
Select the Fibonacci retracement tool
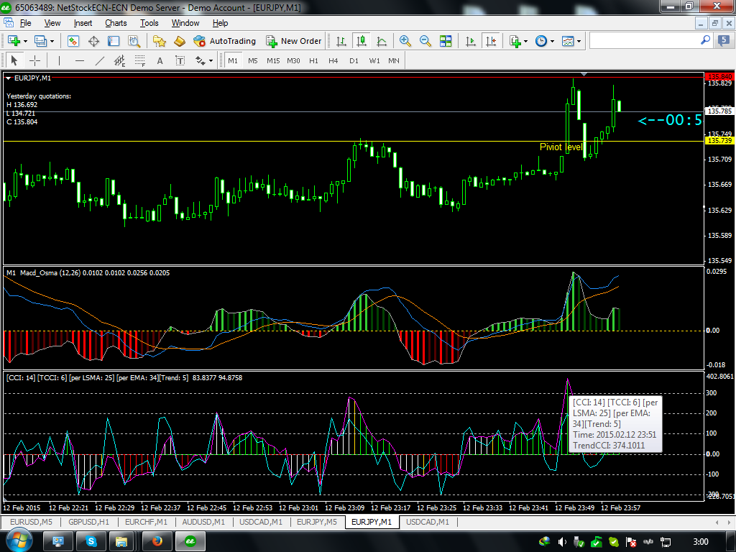139,61
